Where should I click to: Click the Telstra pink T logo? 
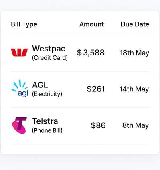pos(19,125)
